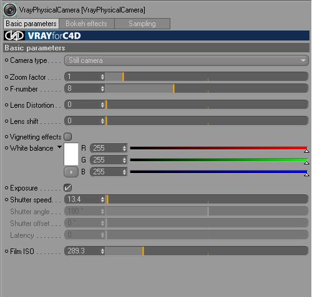Click the F-number slider track
Viewport: 312px width, 297px height.
click(207, 88)
